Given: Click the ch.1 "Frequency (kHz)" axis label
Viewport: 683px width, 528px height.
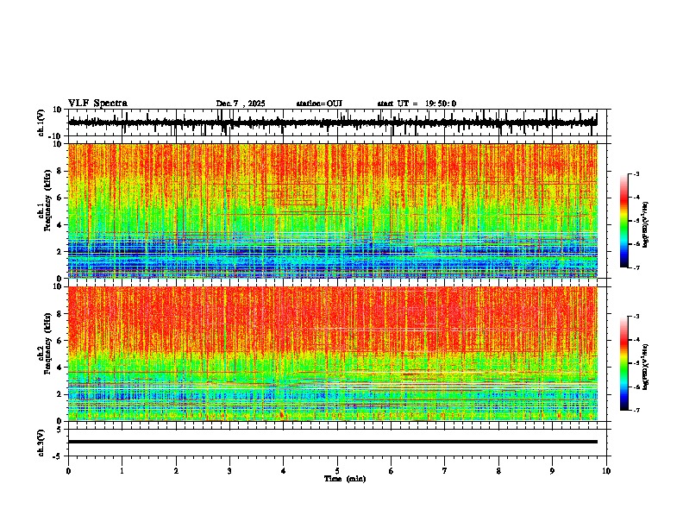Looking at the screenshot, I should point(47,200).
